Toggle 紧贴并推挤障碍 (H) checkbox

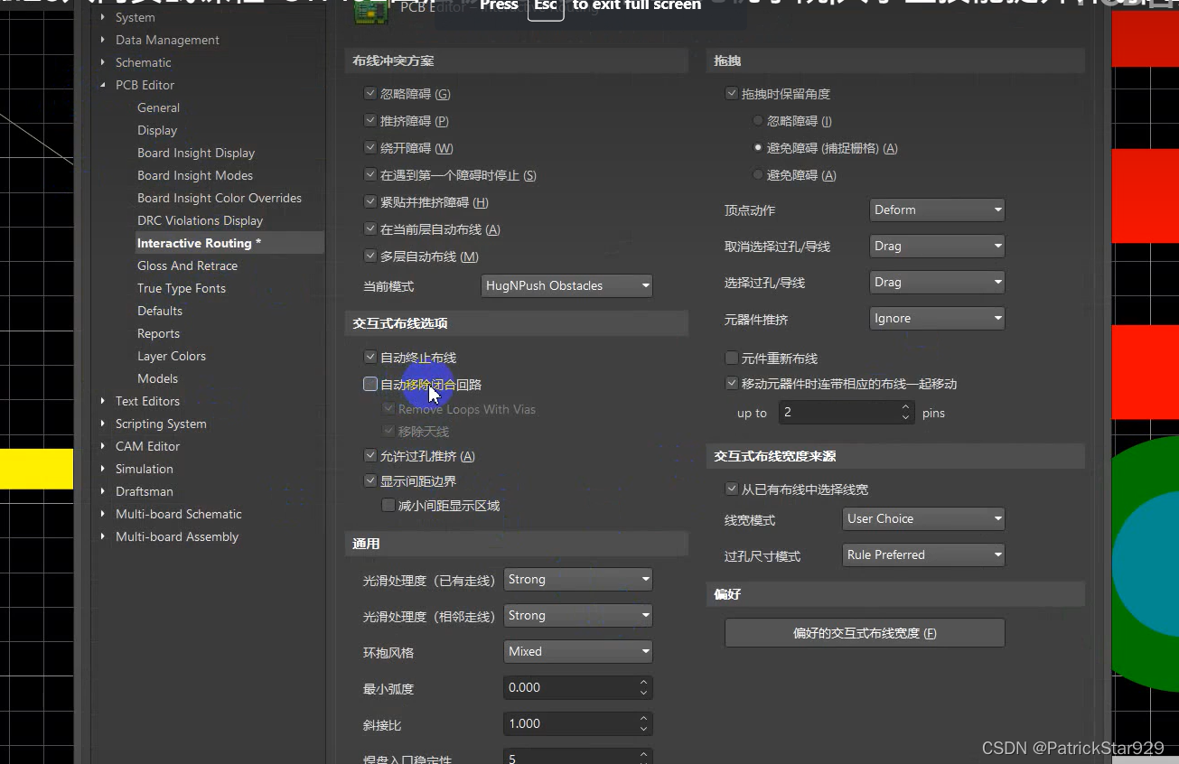370,201
